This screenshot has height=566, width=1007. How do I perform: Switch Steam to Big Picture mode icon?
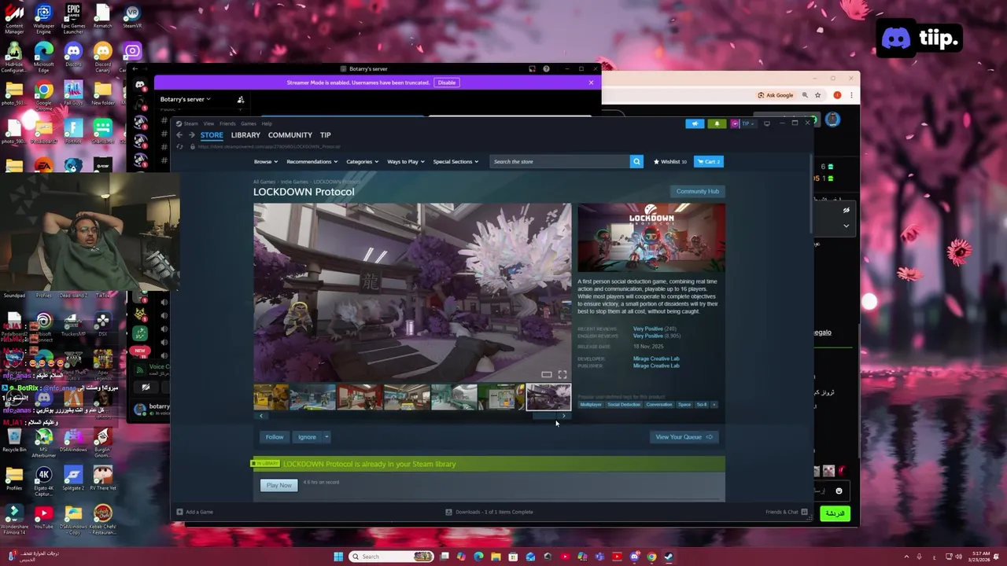coord(767,123)
